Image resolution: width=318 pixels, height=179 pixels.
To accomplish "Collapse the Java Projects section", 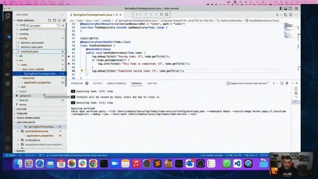I will pyautogui.click(x=40, y=122).
